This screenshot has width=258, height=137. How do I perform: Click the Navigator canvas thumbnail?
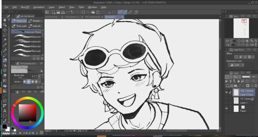click(241, 28)
